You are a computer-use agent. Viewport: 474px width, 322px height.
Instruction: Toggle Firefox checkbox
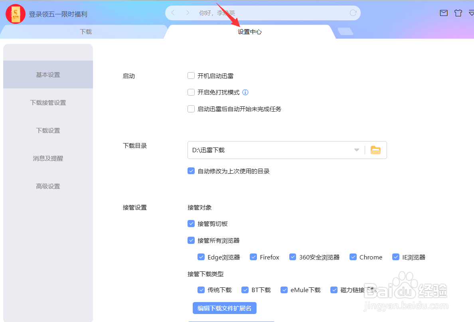(x=253, y=257)
